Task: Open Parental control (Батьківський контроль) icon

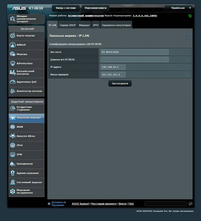Action: point(12,73)
